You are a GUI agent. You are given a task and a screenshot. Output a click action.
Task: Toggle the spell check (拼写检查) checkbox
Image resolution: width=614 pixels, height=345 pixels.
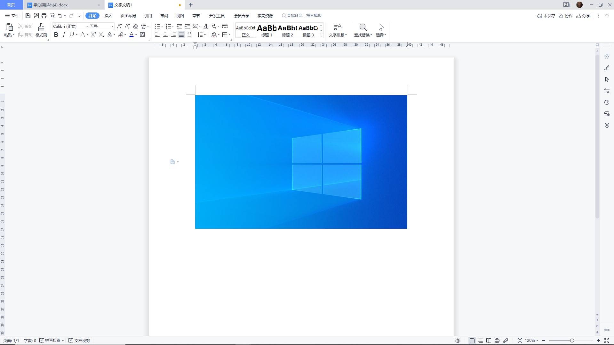(42, 341)
